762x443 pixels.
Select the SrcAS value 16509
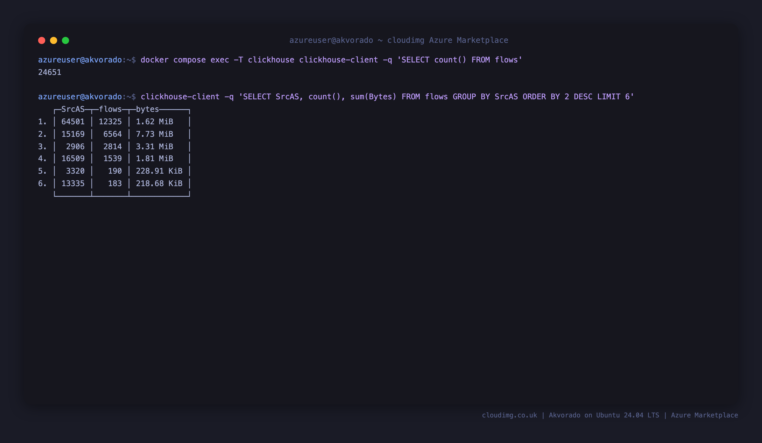point(73,158)
